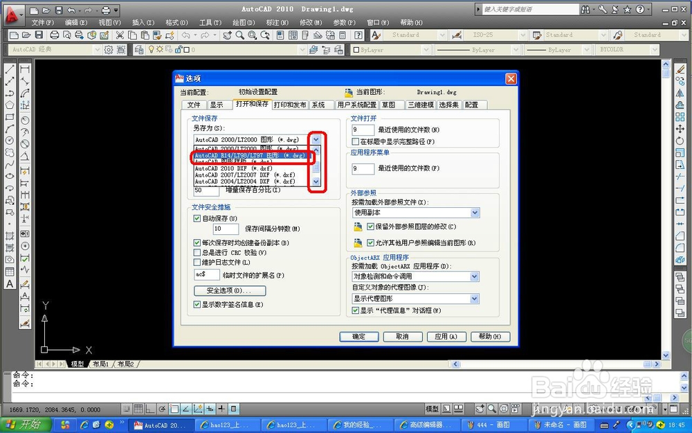
Task: Open the 另存为 format dropdown arrow
Action: 316,140
